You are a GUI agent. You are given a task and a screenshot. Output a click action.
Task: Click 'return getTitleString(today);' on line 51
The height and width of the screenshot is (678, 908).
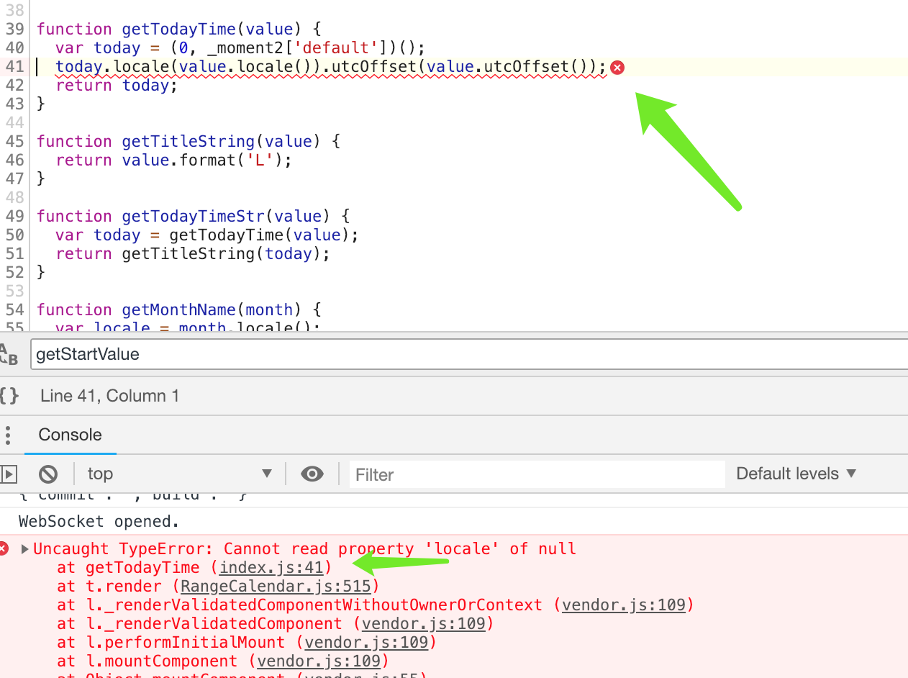coord(193,254)
